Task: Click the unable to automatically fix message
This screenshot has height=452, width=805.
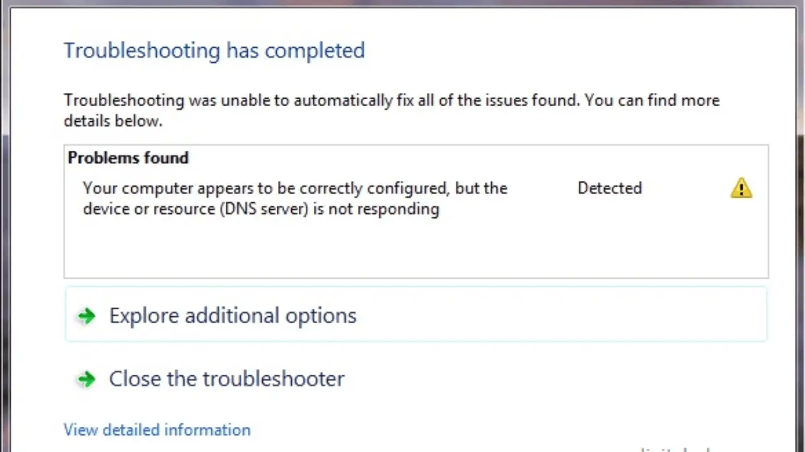Action: [x=391, y=100]
